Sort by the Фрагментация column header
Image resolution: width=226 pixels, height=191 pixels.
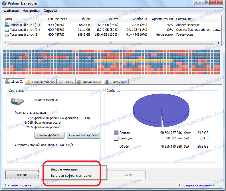pyautogui.click(x=162, y=19)
